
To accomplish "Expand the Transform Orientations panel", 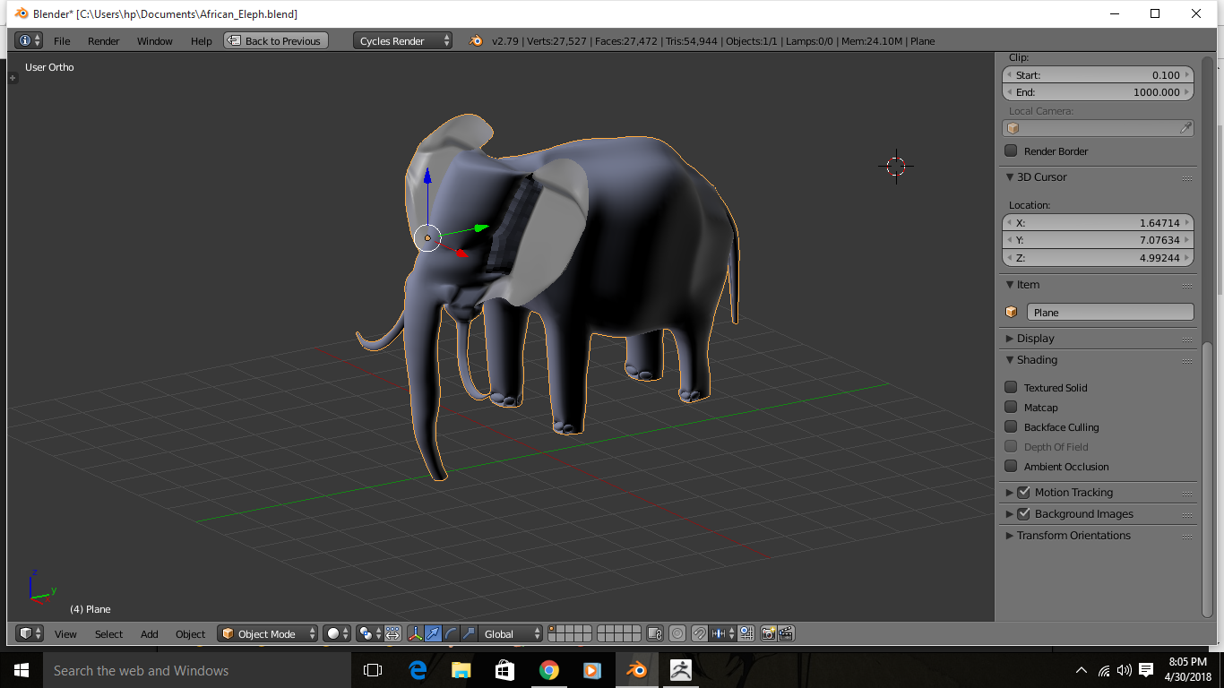I will pyautogui.click(x=1010, y=535).
